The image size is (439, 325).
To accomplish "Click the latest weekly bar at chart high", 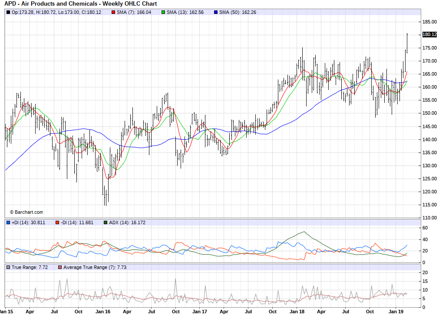I will pyautogui.click(x=407, y=43).
